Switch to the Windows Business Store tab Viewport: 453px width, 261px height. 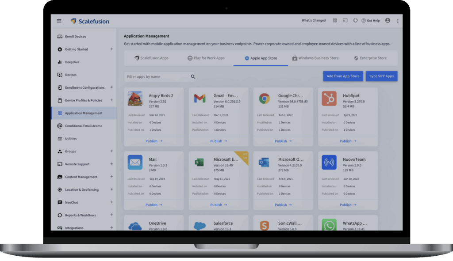tap(315, 58)
